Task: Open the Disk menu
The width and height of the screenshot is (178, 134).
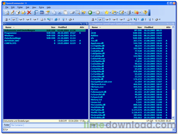Action: [x=28, y=7]
